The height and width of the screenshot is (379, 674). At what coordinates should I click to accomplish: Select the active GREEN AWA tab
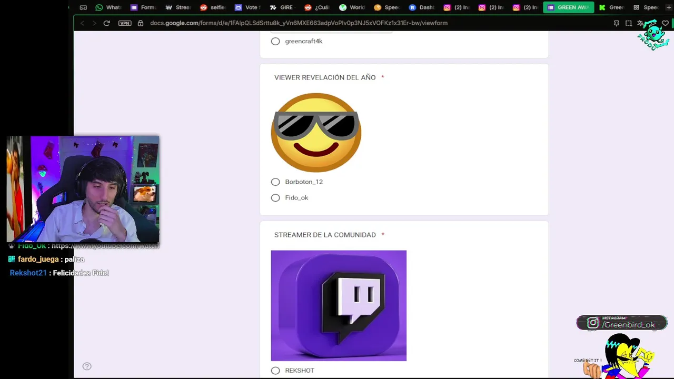coord(569,7)
